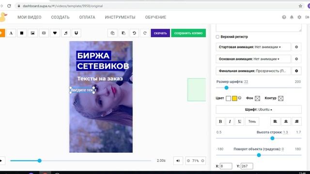
Task: Click the magnet snapping icon
Action: pos(77,33)
